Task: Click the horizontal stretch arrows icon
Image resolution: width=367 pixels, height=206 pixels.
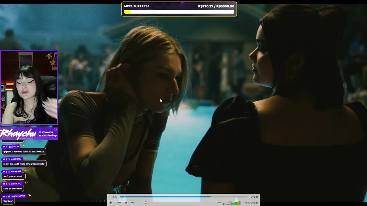Action: click(219, 203)
